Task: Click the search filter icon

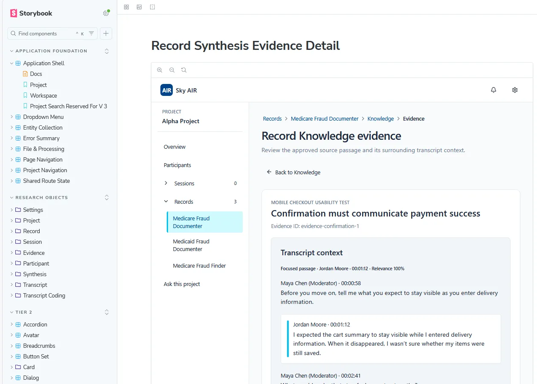Action: coord(91,33)
